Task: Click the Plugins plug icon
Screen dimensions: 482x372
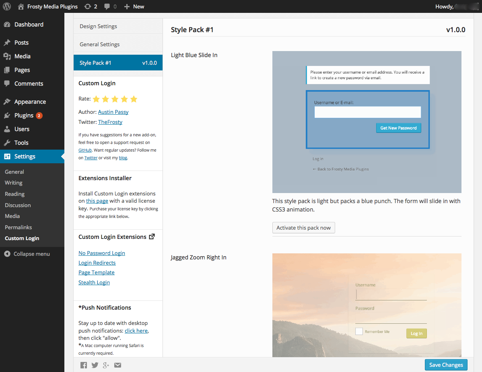Action: 7,115
